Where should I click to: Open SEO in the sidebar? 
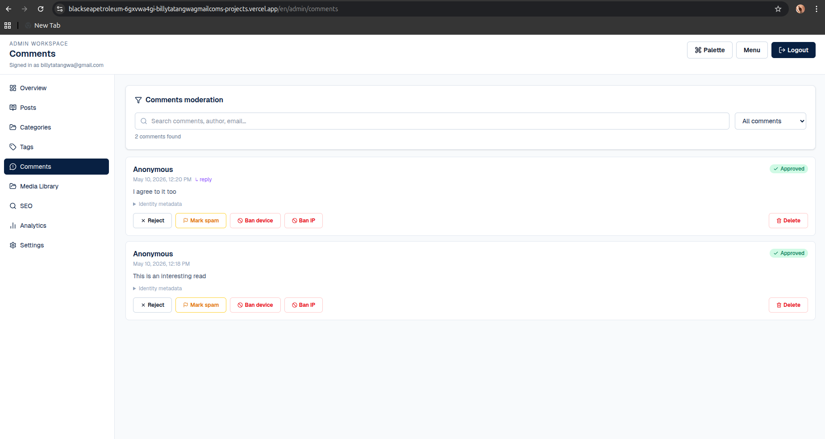tap(56, 206)
